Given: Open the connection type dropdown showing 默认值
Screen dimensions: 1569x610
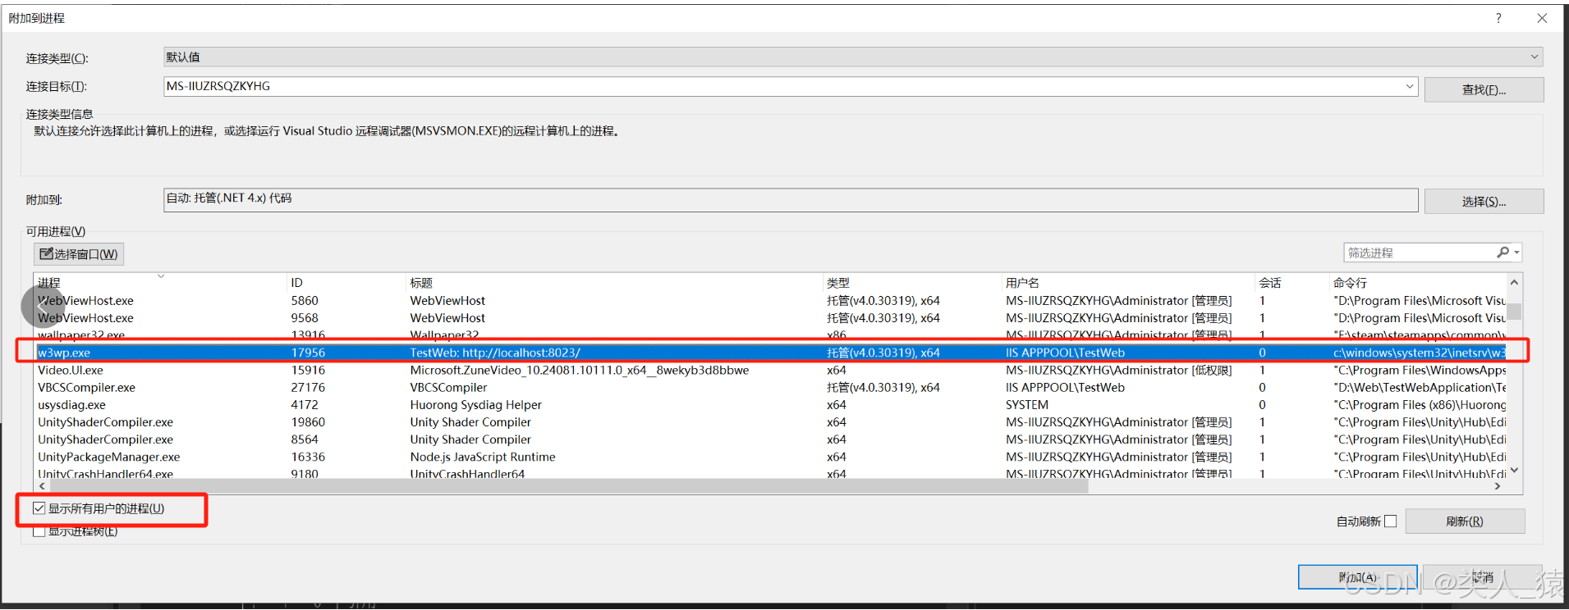Looking at the screenshot, I should [x=853, y=57].
